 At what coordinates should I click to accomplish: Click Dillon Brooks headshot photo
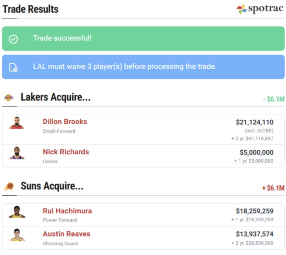[x=17, y=123]
